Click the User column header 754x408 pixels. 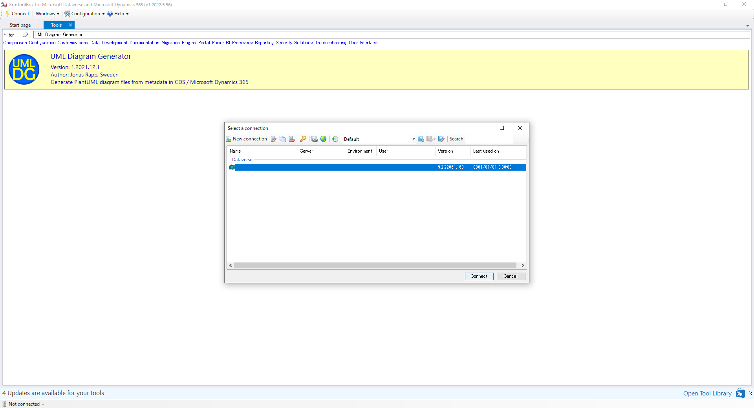pyautogui.click(x=405, y=151)
